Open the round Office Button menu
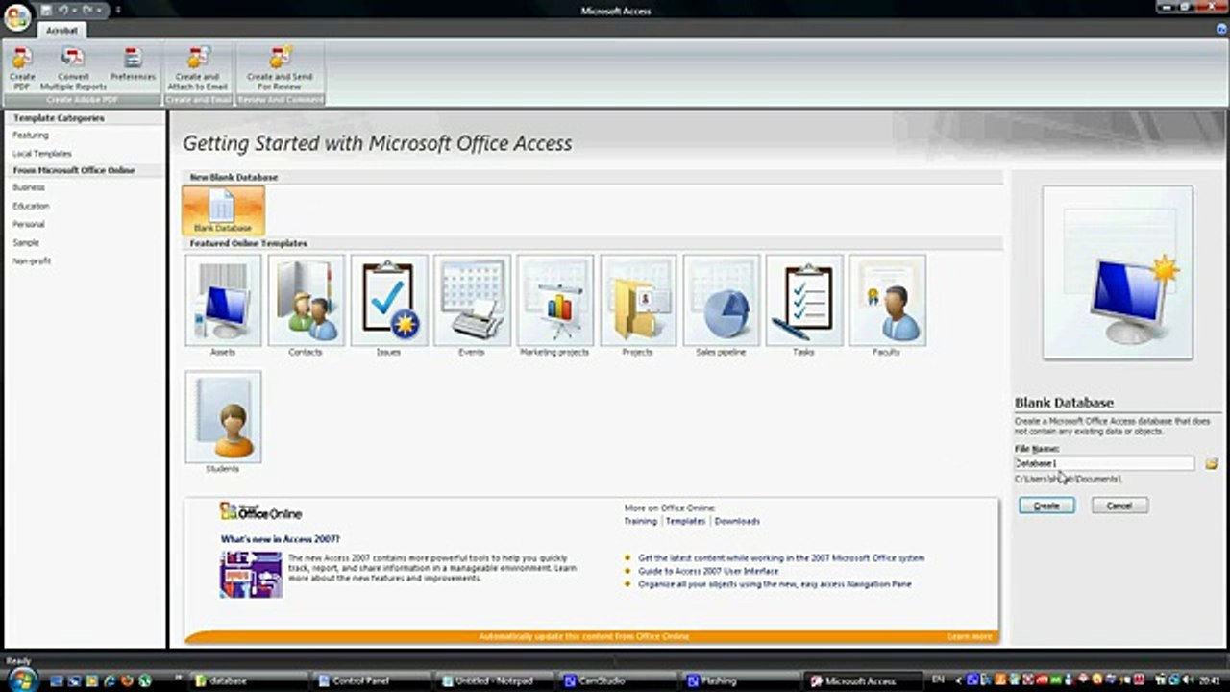This screenshot has height=692, width=1230. (x=17, y=17)
